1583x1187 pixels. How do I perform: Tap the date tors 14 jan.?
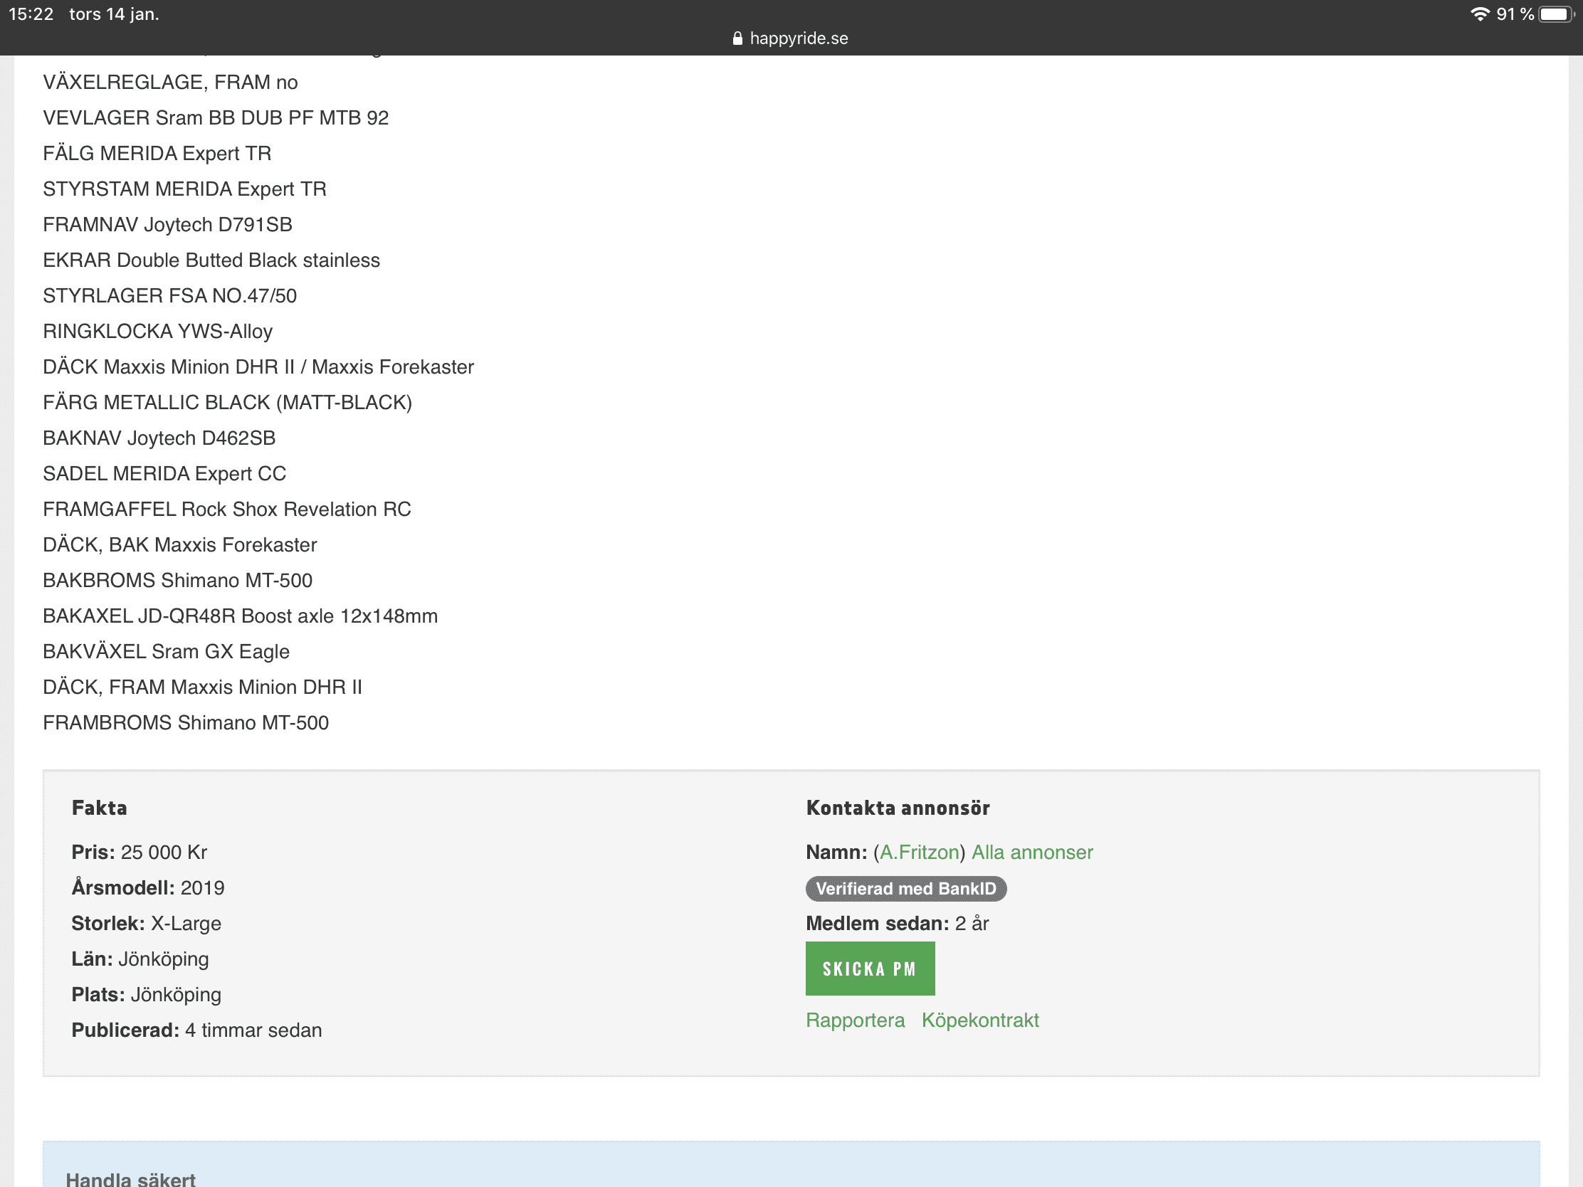[114, 14]
